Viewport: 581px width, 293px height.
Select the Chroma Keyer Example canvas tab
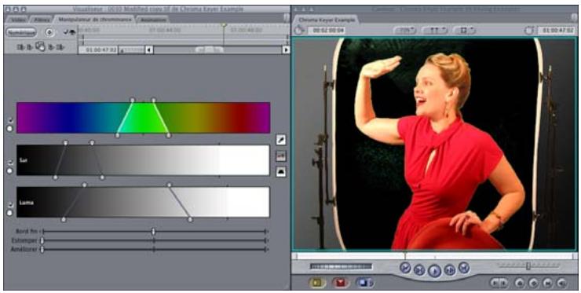point(326,20)
